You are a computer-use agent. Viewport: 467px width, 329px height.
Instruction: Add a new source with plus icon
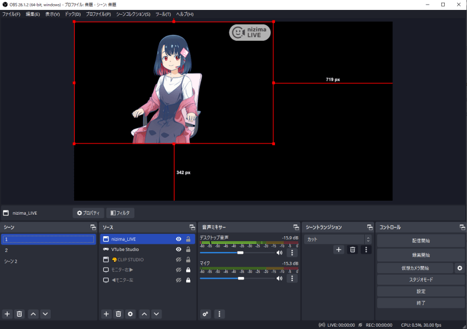(106, 314)
